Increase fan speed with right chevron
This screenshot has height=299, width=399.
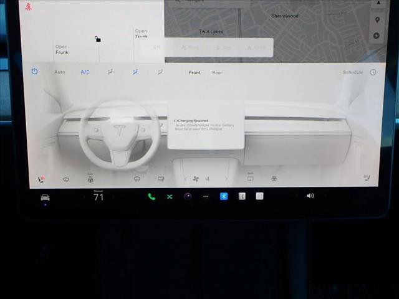click(226, 179)
